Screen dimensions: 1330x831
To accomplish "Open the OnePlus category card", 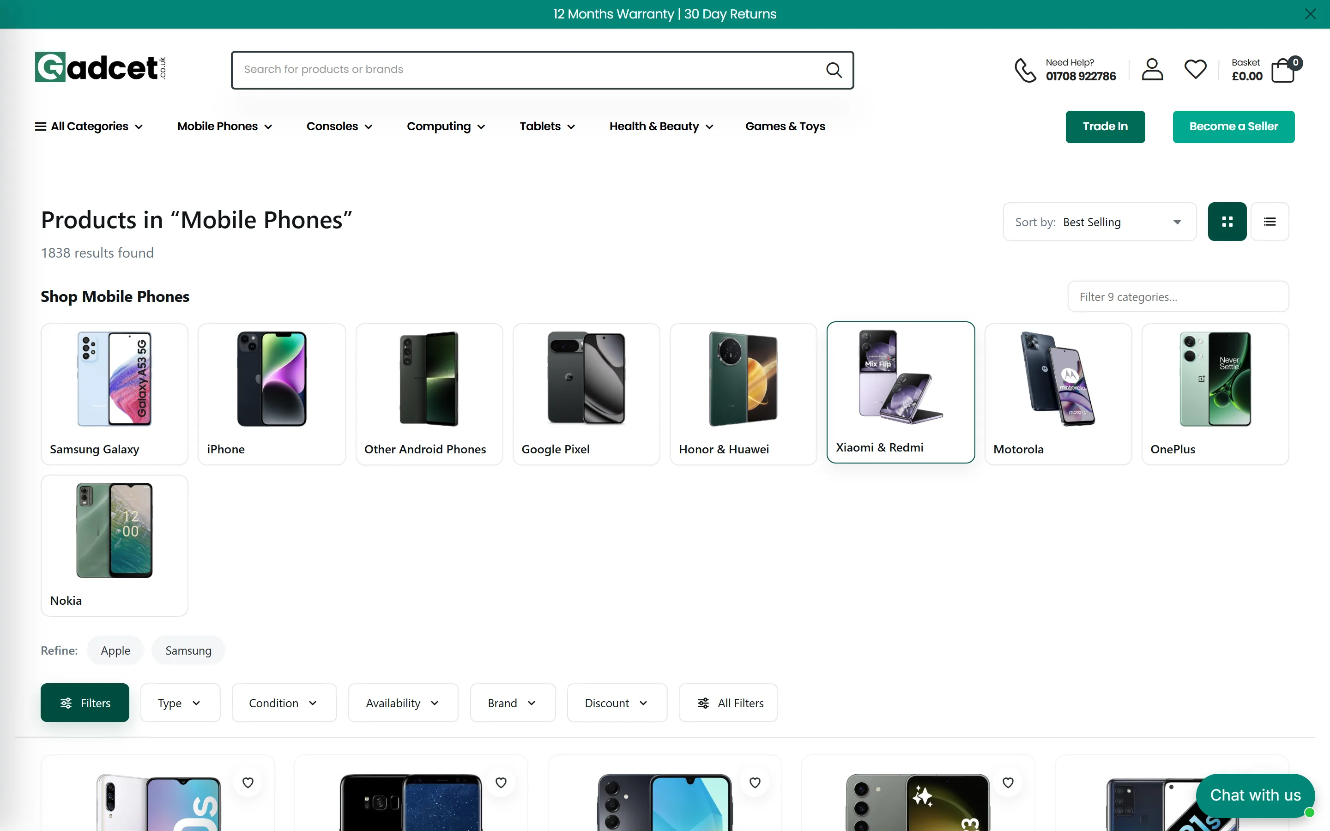I will [x=1215, y=394].
